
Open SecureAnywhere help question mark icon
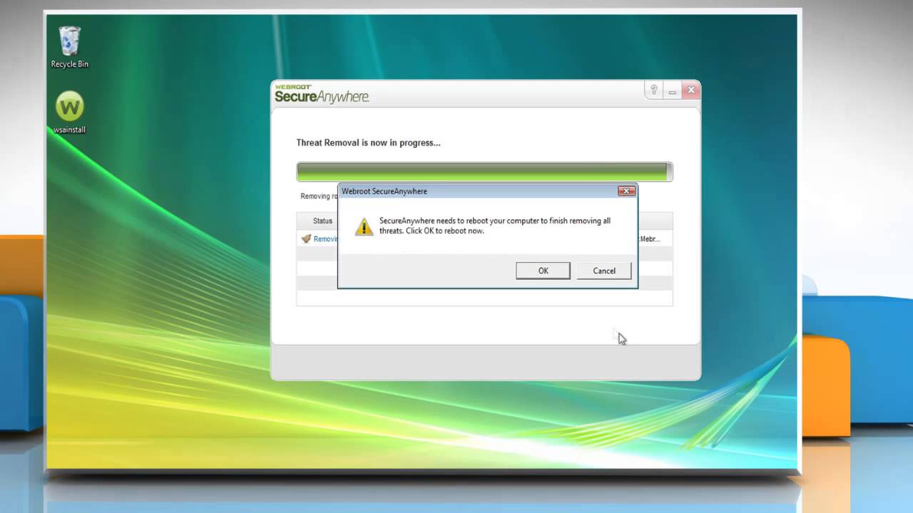[653, 90]
